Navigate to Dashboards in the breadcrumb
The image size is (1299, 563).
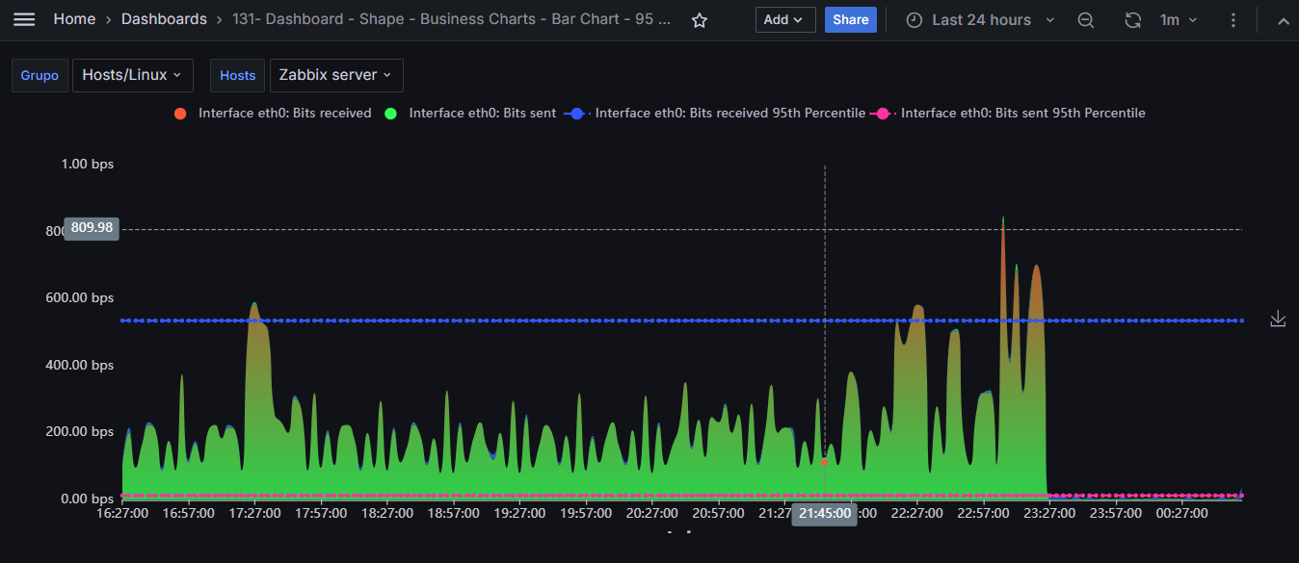(164, 19)
